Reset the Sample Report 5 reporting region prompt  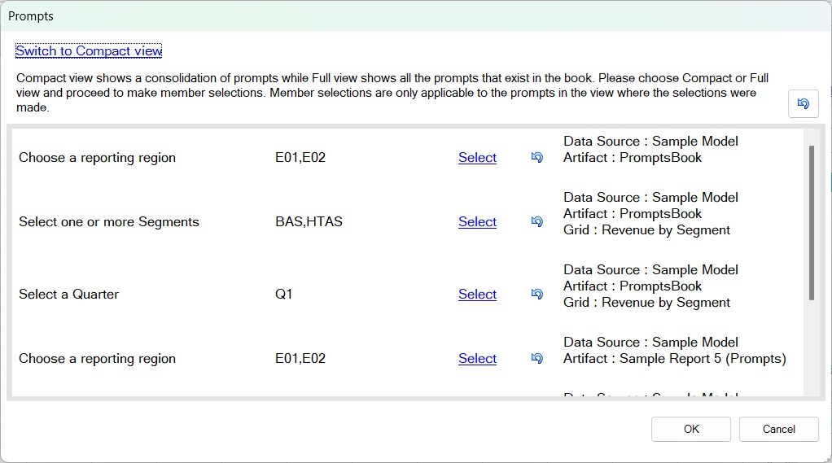[x=536, y=359]
